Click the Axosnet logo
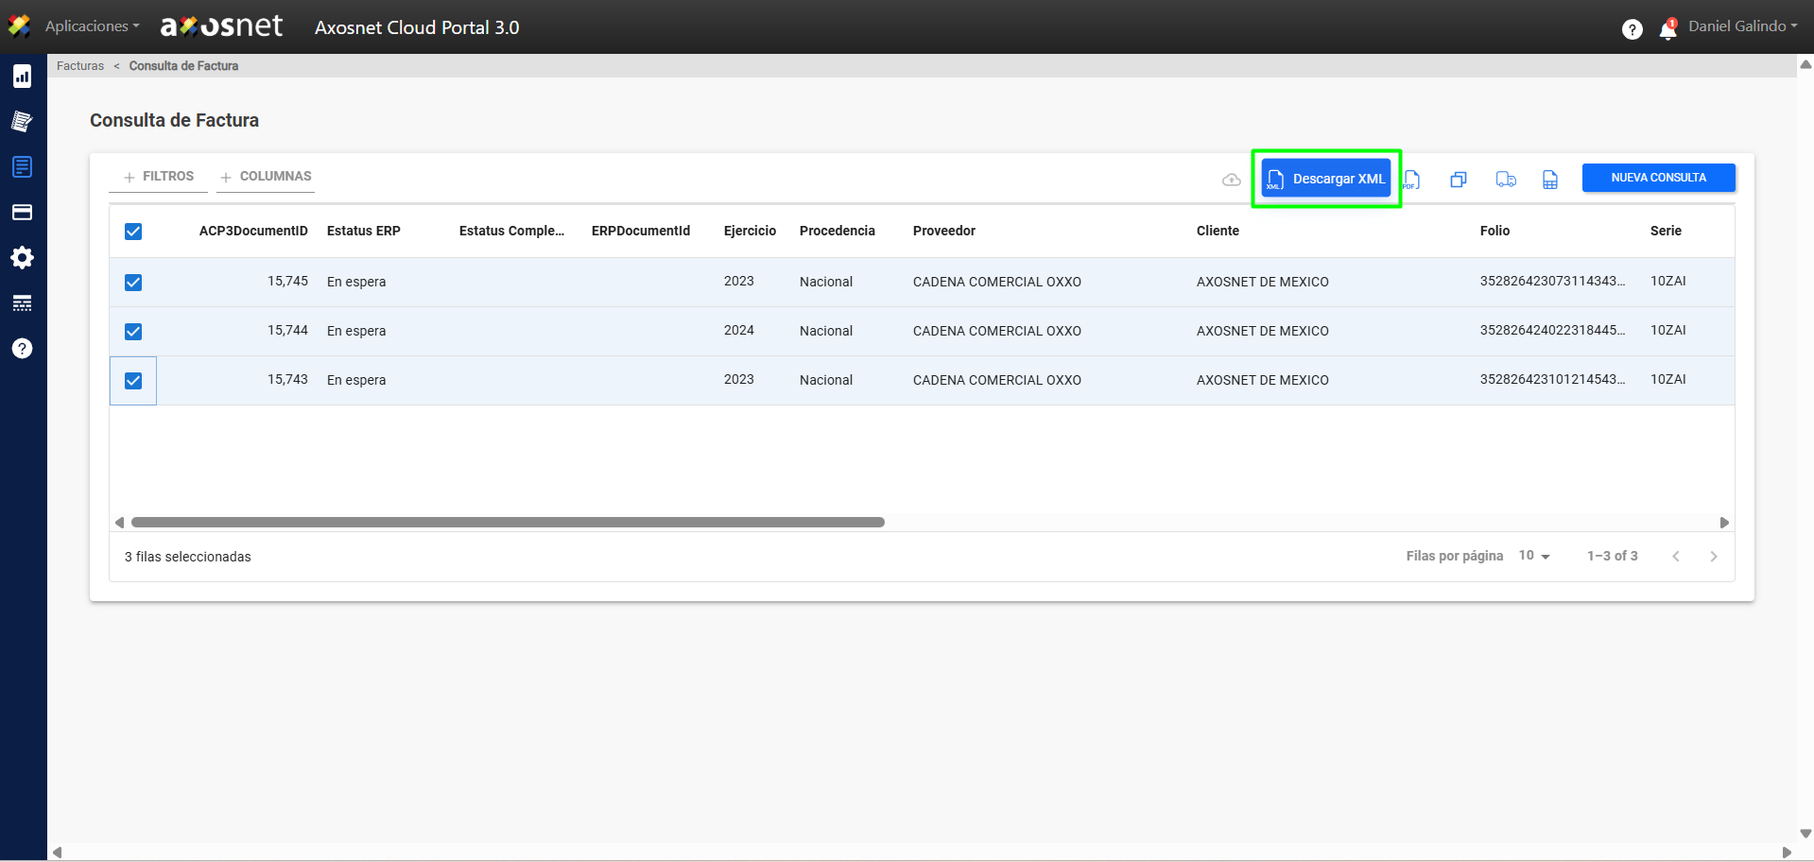The image size is (1814, 862). coord(221,26)
